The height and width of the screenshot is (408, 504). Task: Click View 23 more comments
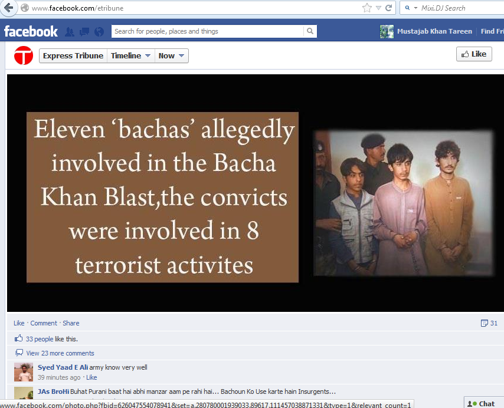[x=60, y=353]
